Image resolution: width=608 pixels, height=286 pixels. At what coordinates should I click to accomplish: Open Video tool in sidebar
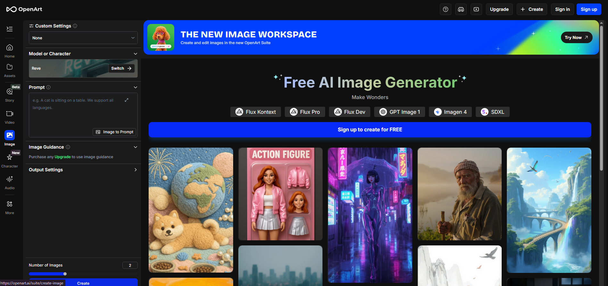[10, 117]
